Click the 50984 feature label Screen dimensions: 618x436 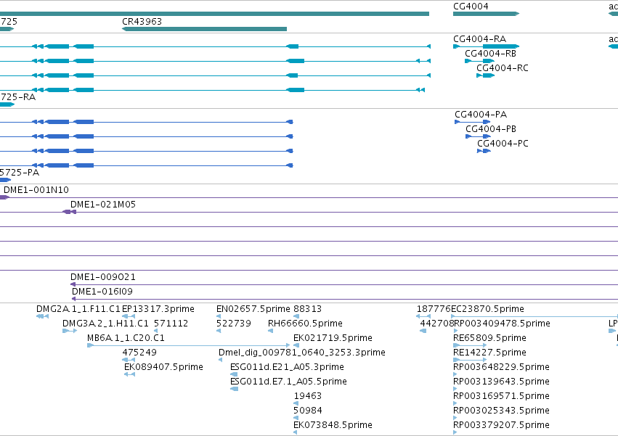[308, 411]
